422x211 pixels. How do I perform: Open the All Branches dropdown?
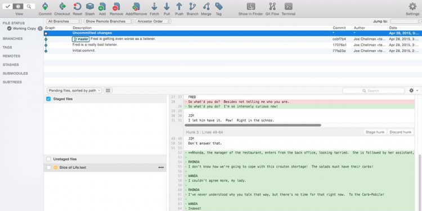pyautogui.click(x=64, y=21)
